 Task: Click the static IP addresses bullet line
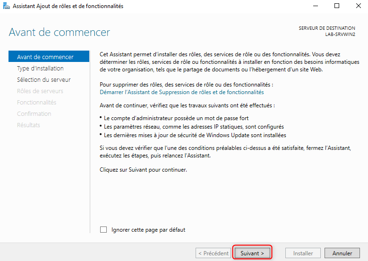coord(194,127)
